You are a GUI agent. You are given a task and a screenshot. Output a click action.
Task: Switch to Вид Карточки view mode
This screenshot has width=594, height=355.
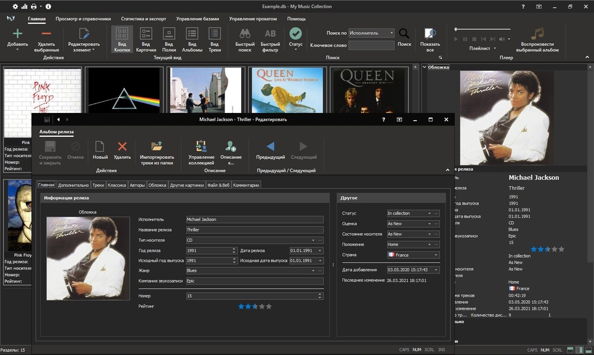pyautogui.click(x=146, y=34)
